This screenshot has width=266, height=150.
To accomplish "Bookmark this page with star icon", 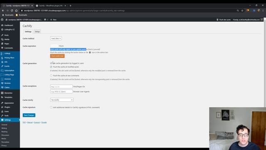I will [x=242, y=10].
